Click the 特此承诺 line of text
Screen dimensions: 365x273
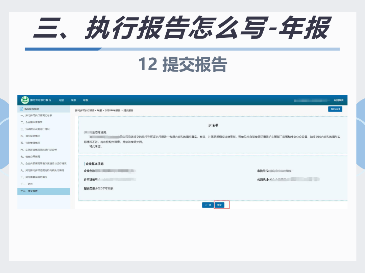pos(96,147)
